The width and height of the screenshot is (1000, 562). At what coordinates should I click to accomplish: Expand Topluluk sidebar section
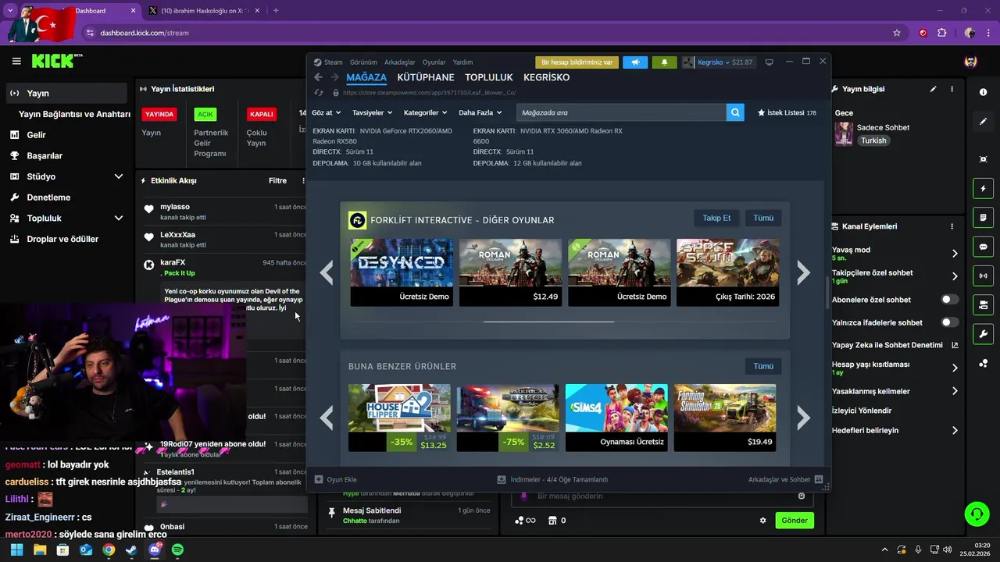point(119,219)
